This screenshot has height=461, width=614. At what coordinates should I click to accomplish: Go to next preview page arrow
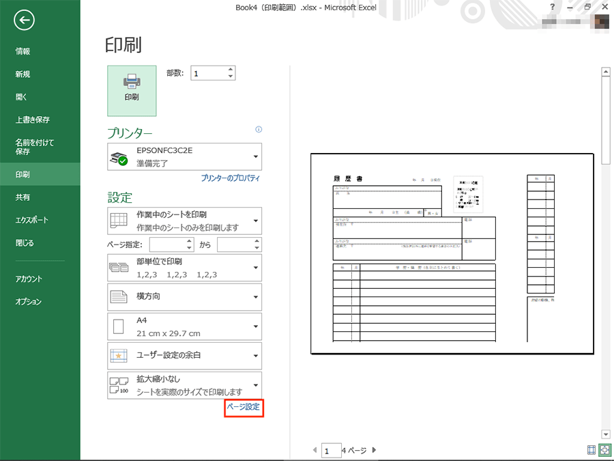tap(374, 450)
